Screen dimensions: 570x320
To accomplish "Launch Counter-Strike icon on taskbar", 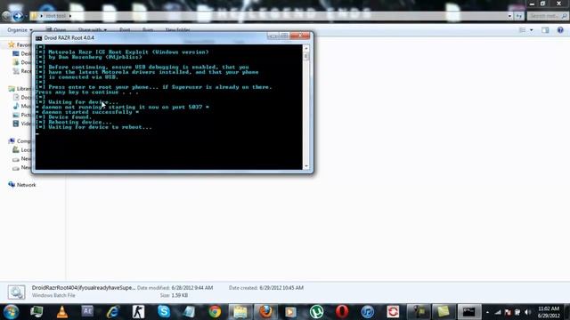I will pyautogui.click(x=138, y=312).
